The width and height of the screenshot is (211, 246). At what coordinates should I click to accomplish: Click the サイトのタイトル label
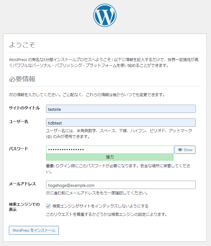pyautogui.click(x=24, y=108)
